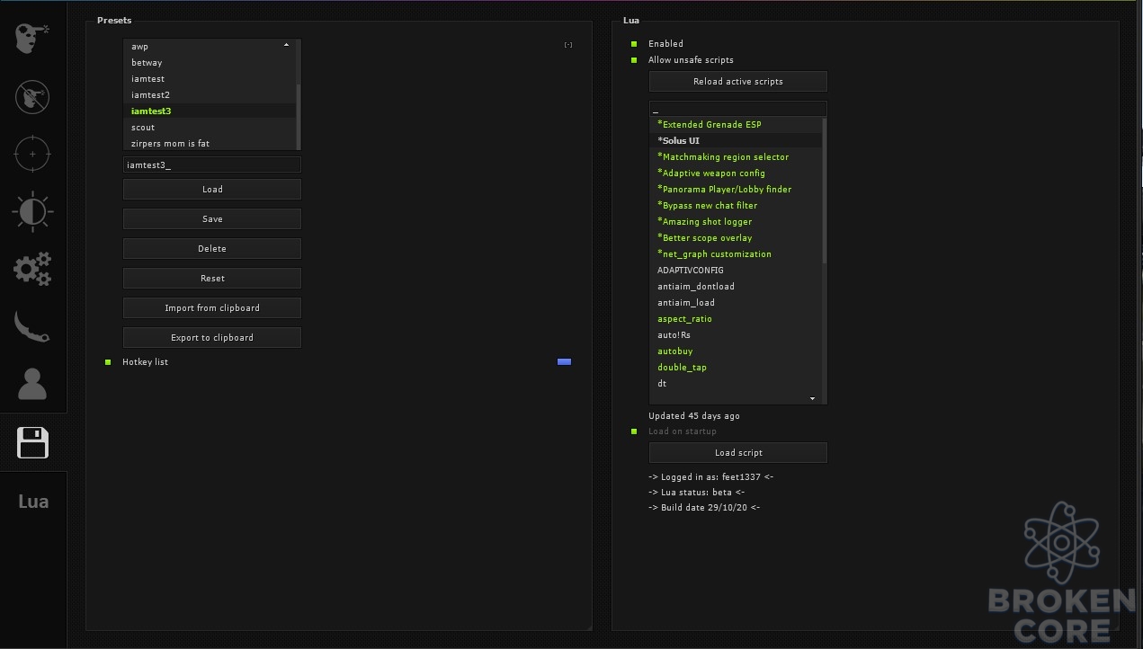Click the Delete preset button

(212, 249)
